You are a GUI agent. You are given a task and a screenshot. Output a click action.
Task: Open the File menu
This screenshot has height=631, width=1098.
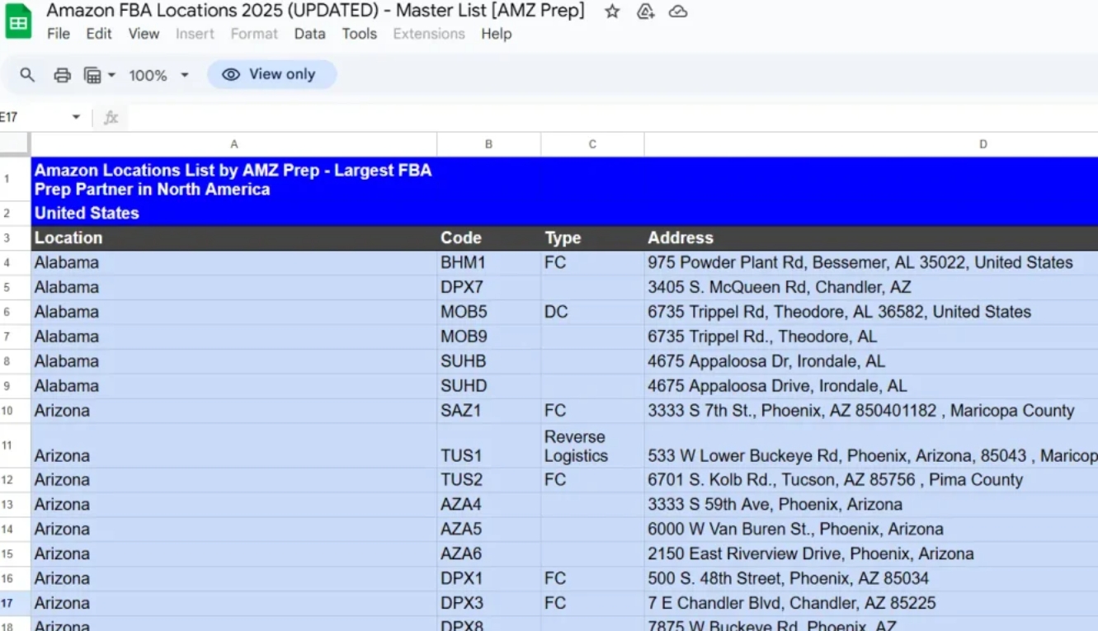(x=59, y=34)
